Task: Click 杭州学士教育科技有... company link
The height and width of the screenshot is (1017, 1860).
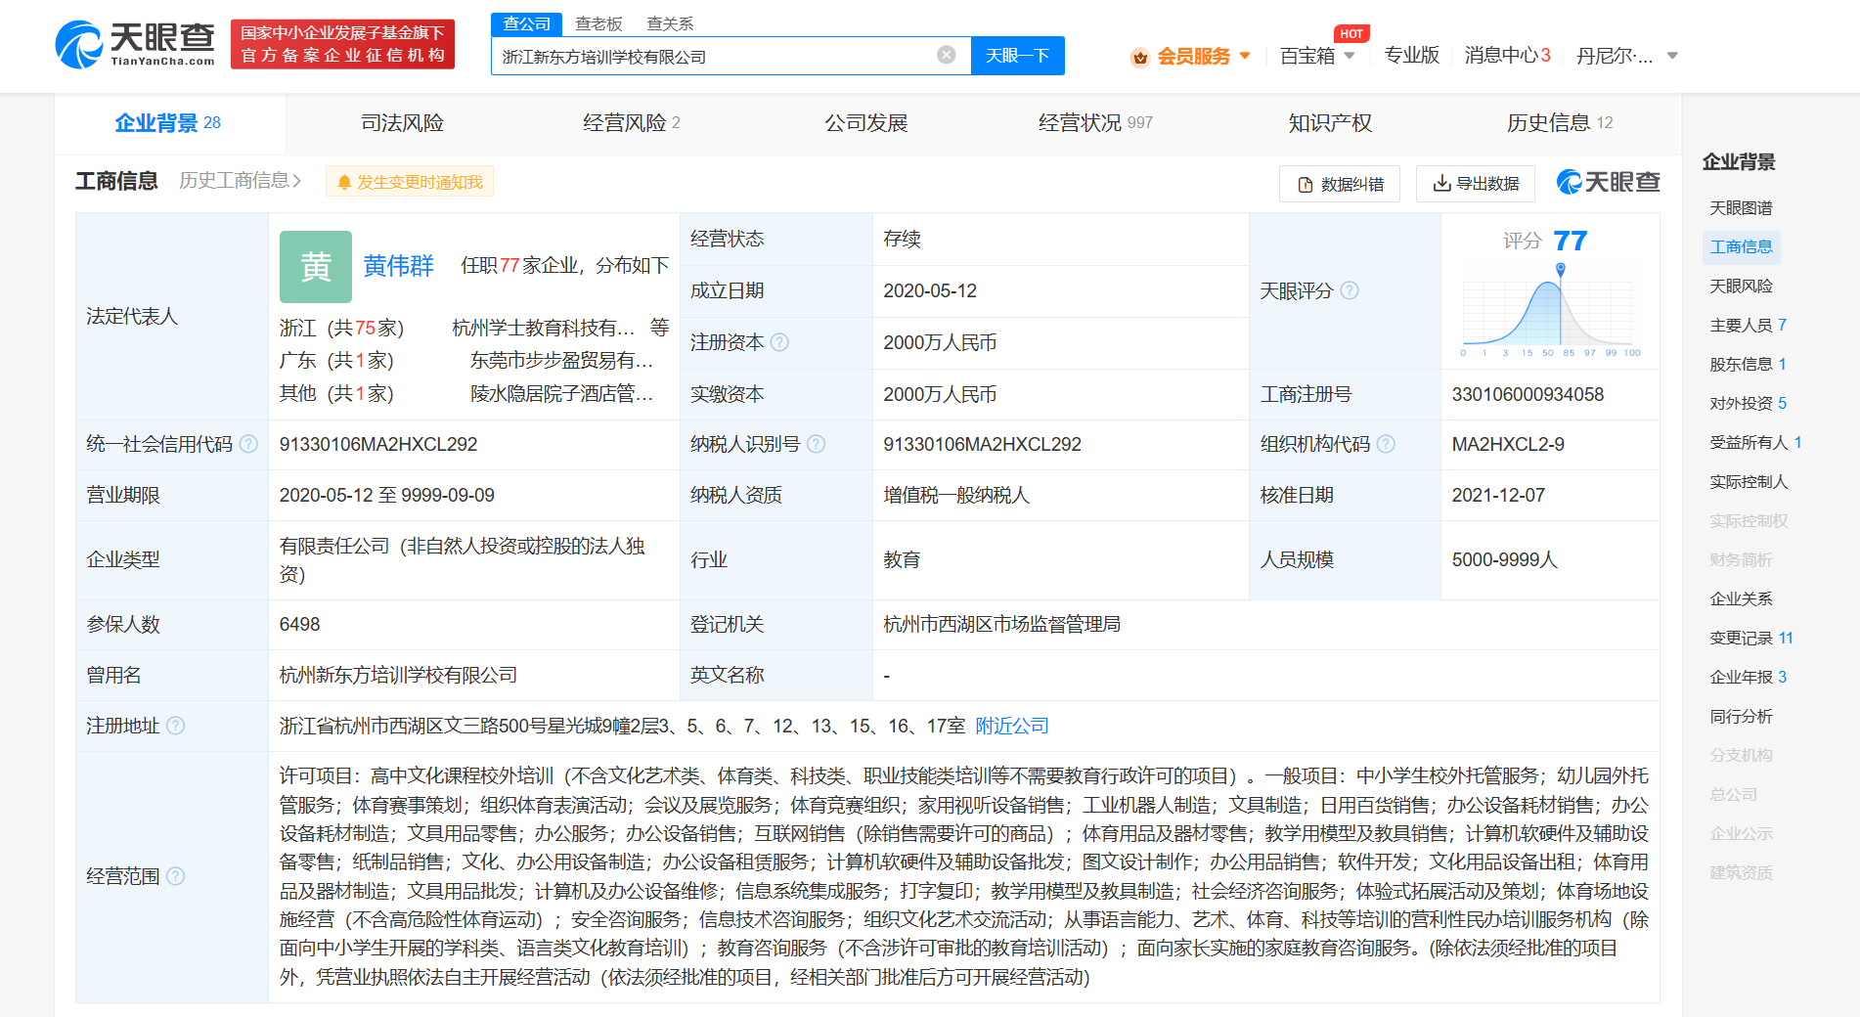Action: pyautogui.click(x=544, y=328)
